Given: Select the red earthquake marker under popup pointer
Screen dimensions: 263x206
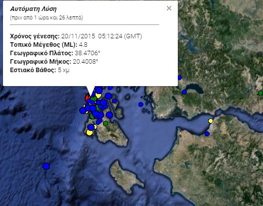Looking at the screenshot, I should pyautogui.click(x=87, y=98).
